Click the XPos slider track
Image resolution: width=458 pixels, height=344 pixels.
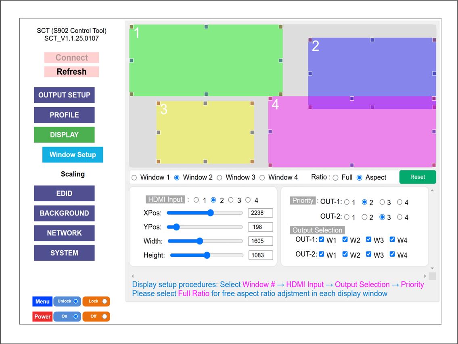click(205, 213)
